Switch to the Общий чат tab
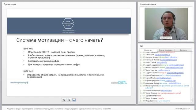The width and height of the screenshot is (196, 110). [x=148, y=50]
